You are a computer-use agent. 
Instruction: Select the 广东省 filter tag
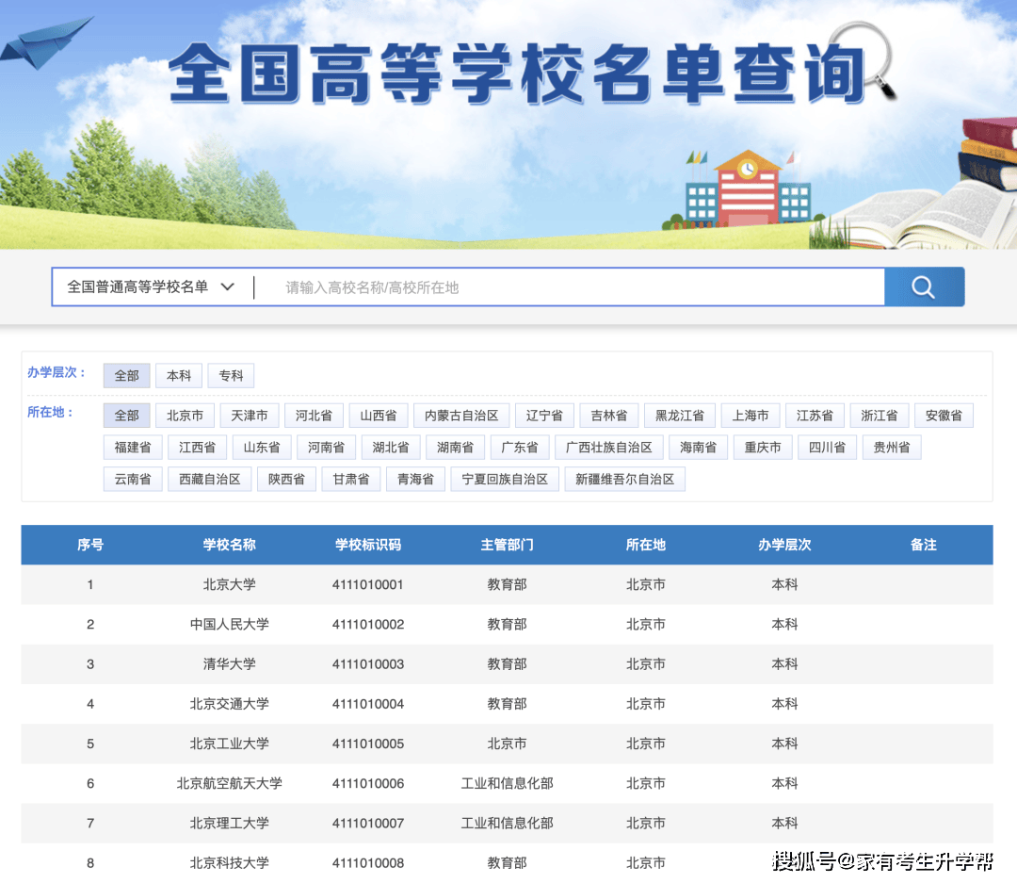pos(520,448)
